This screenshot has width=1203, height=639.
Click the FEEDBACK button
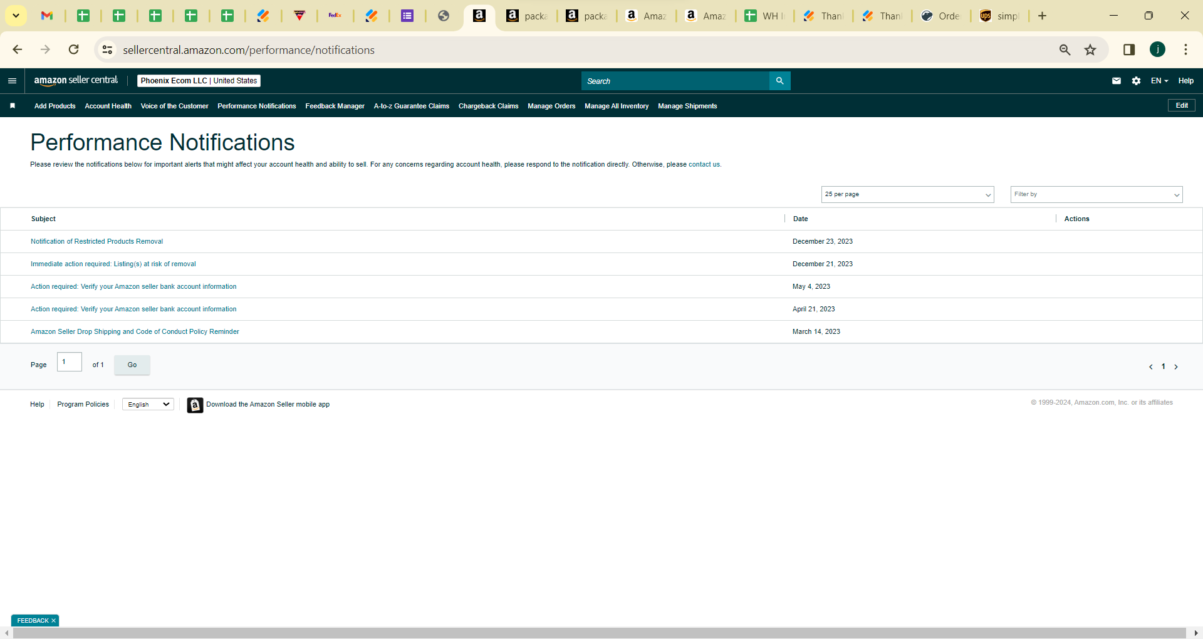tap(33, 621)
